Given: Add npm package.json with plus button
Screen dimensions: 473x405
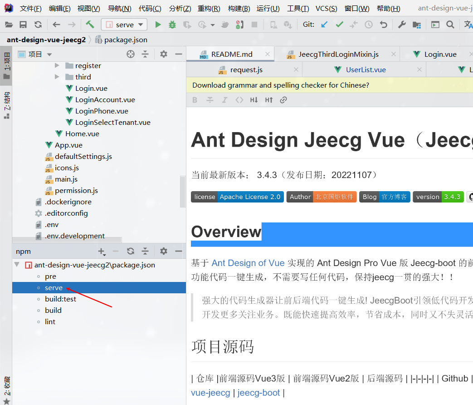Looking at the screenshot, I should (x=102, y=251).
